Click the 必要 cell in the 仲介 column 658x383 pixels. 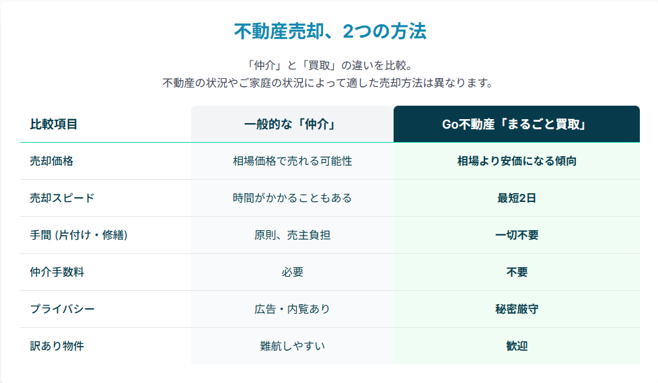tap(292, 273)
